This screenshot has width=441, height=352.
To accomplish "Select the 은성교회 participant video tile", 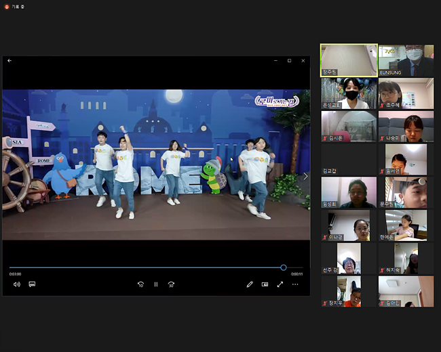I will [x=349, y=93].
